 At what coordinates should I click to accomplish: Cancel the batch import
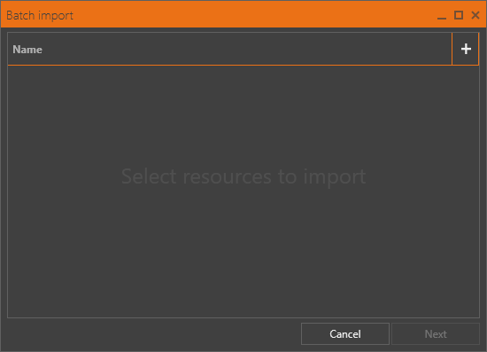point(345,334)
